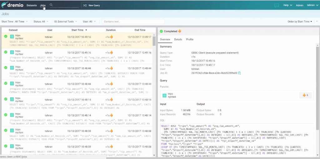Click the search magnifier icon in header
The width and height of the screenshot is (320, 159).
pos(51,5)
